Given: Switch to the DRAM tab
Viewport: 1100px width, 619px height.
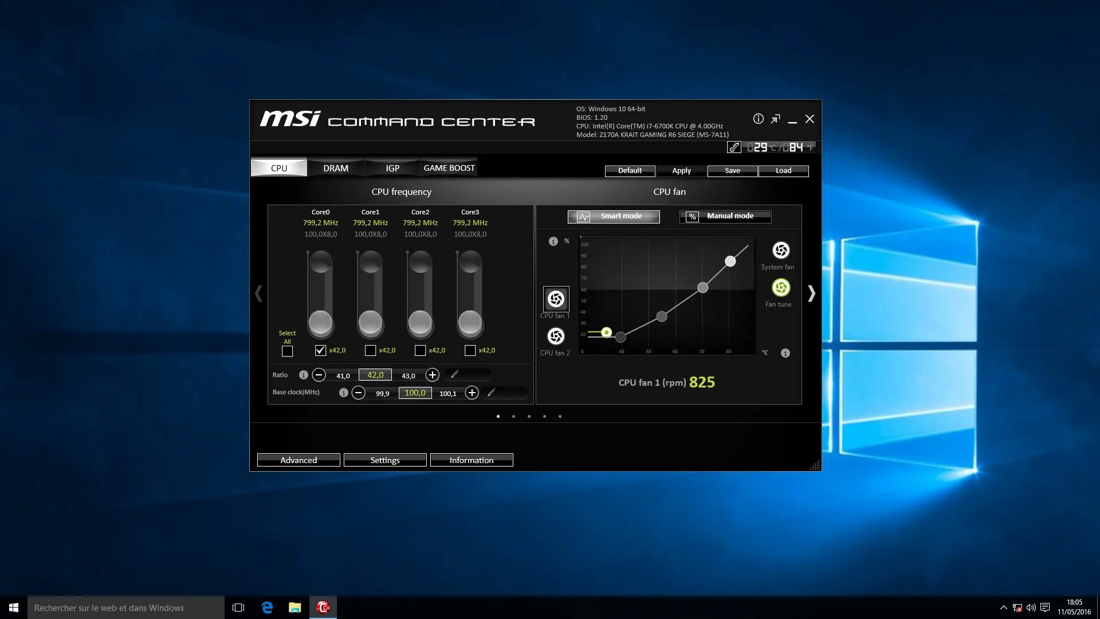Looking at the screenshot, I should pos(335,168).
